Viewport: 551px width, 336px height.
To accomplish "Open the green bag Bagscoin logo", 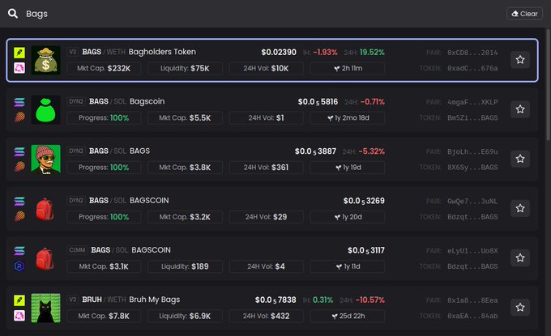I will click(x=45, y=109).
